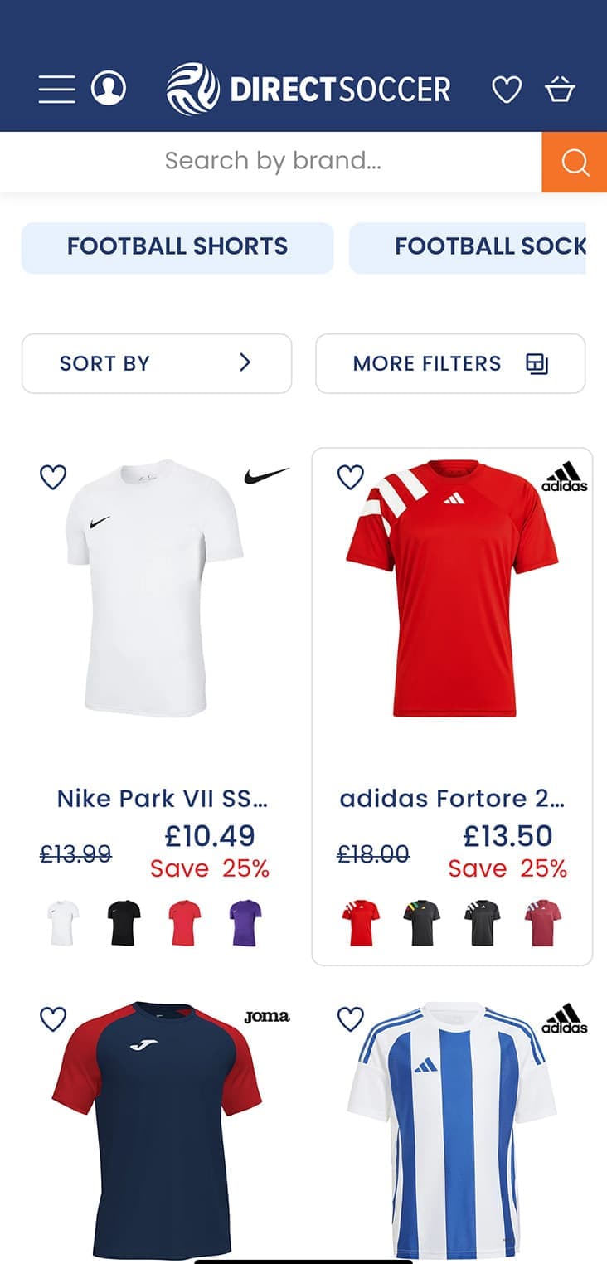Choose the purple Nike Park VII colour swatch
The image size is (607, 1264).
point(245,922)
